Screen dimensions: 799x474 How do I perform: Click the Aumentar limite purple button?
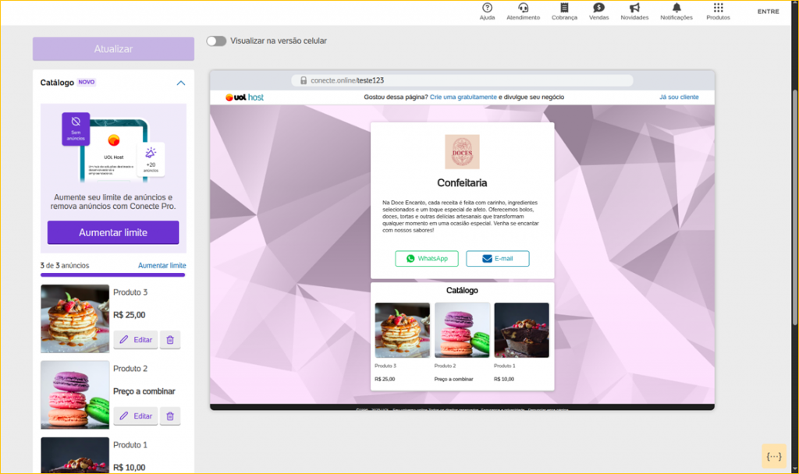coord(113,232)
